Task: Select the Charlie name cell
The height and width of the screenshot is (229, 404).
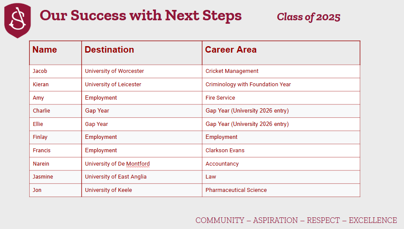Action: click(42, 111)
